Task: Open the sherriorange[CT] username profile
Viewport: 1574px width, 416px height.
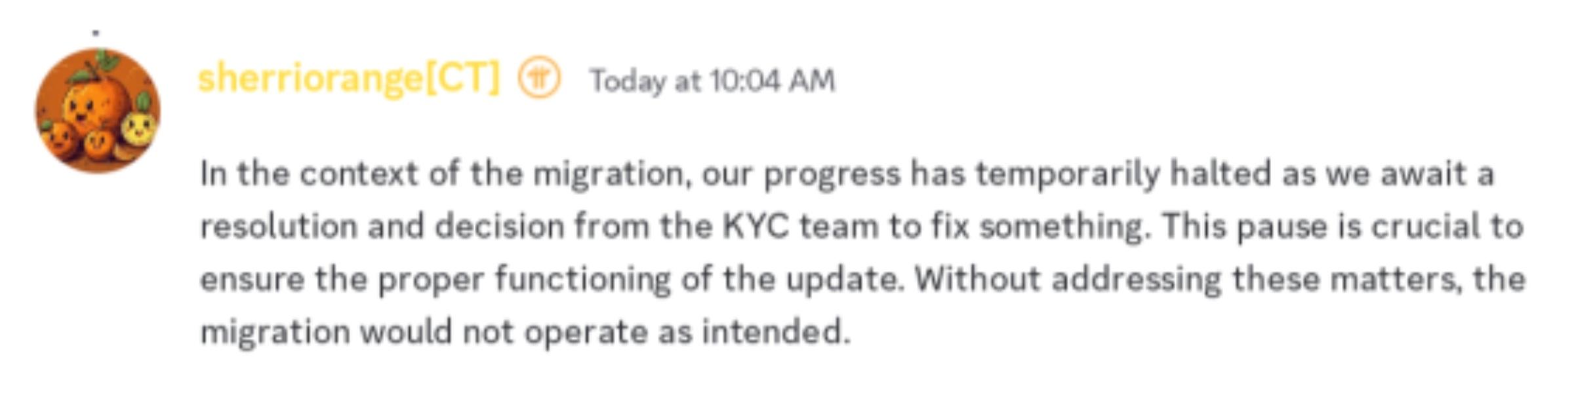Action: click(x=348, y=79)
